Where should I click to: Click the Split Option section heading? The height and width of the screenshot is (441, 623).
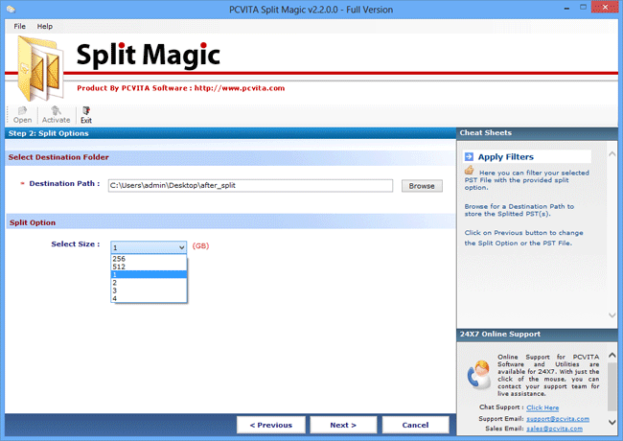(33, 222)
